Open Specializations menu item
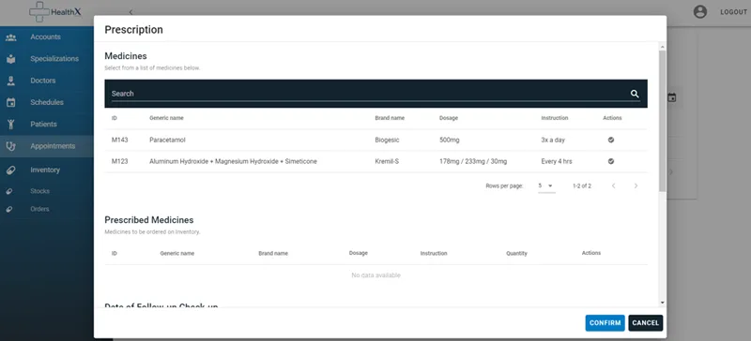 point(54,59)
